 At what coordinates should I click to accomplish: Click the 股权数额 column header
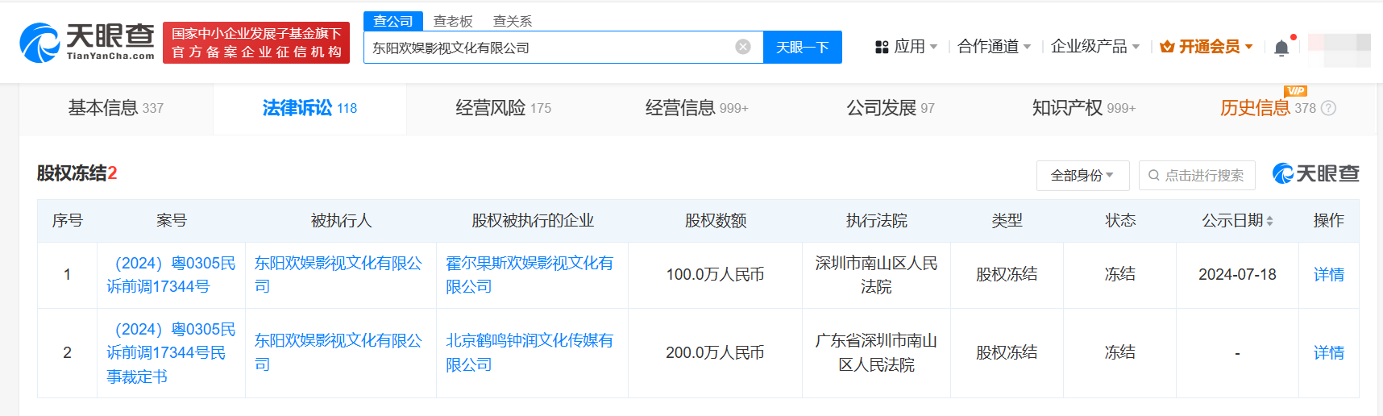point(716,221)
